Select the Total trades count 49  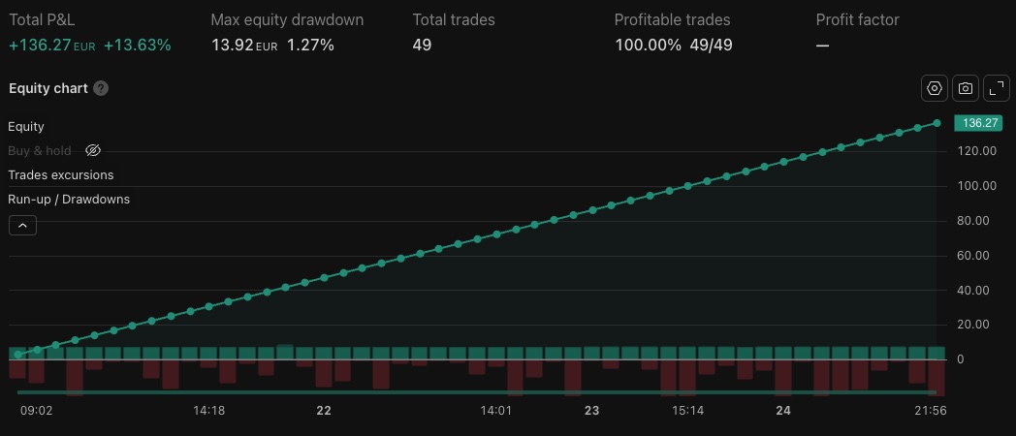coord(422,45)
